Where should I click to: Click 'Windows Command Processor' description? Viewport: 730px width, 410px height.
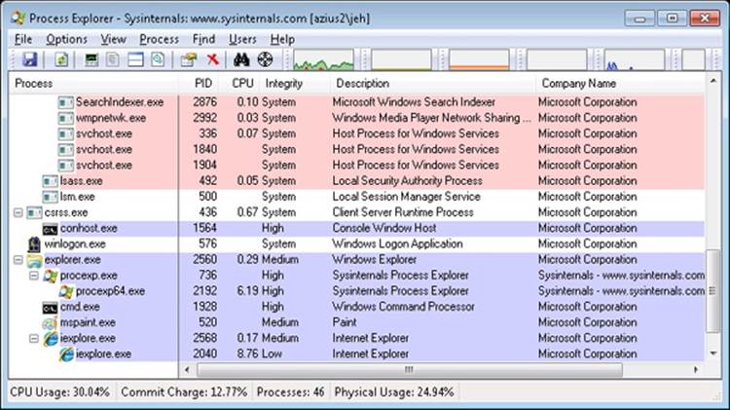(404, 307)
